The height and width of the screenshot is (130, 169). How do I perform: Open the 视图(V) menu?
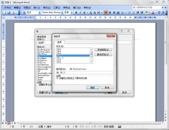(27, 7)
